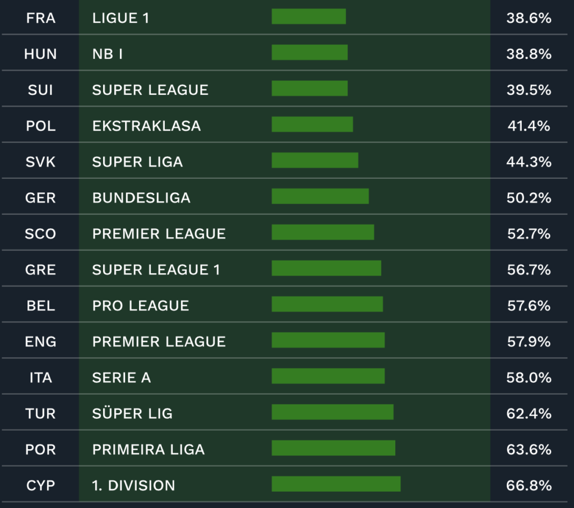Click the Süper Lig green bar
Viewport: 574px width, 508px height.
(x=332, y=412)
